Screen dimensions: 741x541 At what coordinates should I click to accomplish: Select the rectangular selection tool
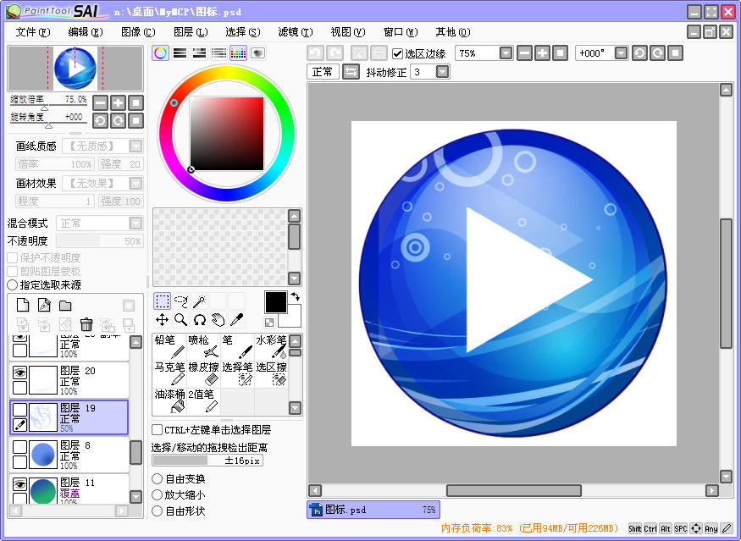162,301
